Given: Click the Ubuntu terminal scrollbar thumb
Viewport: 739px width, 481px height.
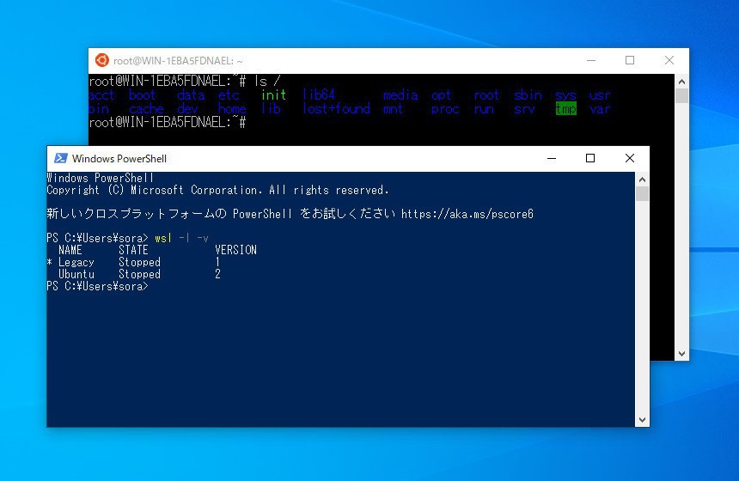Looking at the screenshot, I should coord(681,95).
